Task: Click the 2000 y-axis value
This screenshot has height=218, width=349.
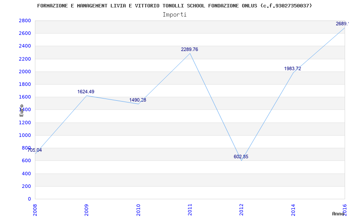Action: 25,72
